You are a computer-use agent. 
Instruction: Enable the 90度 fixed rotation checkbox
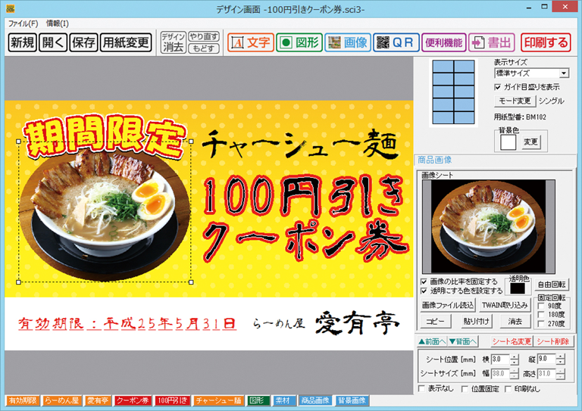coord(541,306)
